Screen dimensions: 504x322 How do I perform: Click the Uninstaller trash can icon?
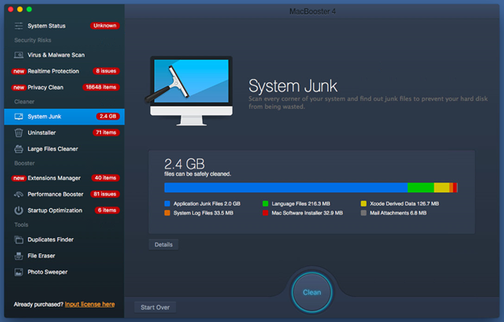click(x=19, y=132)
